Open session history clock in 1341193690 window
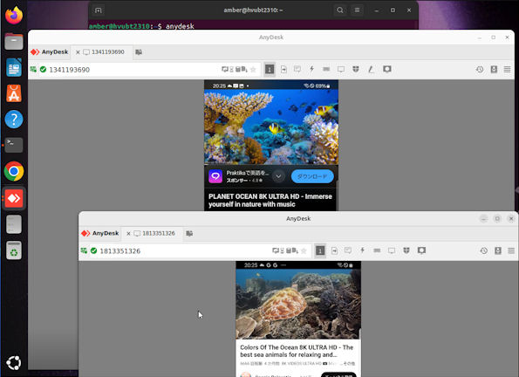The height and width of the screenshot is (377, 519). 480,69
